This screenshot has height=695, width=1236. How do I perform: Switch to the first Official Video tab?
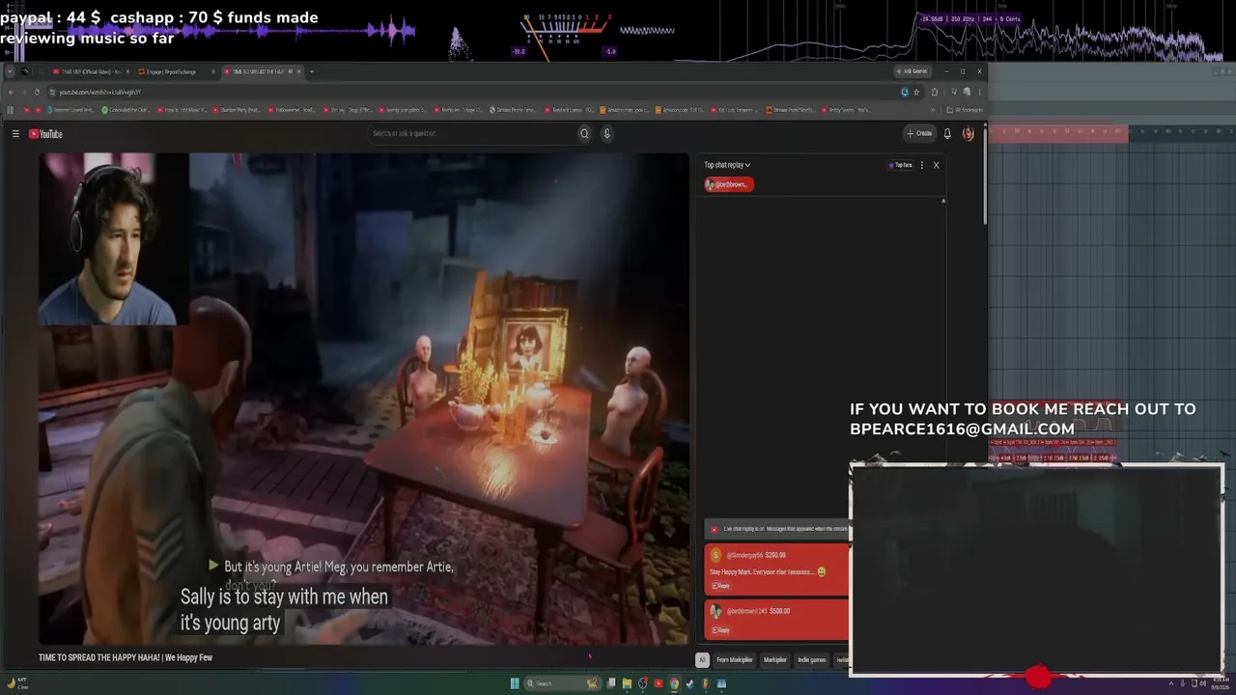click(x=91, y=71)
